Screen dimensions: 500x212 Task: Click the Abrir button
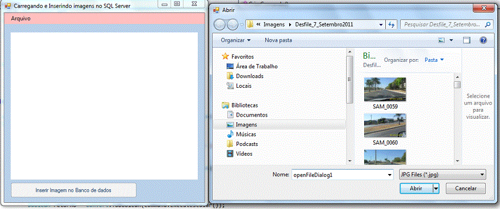416,189
